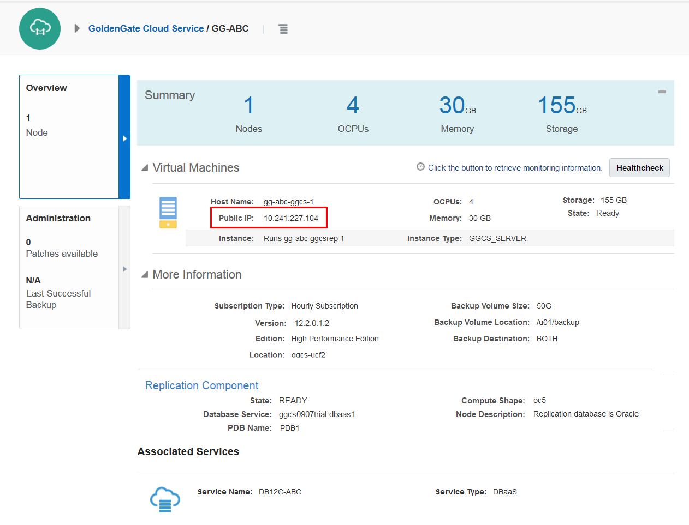The height and width of the screenshot is (525, 689).
Task: Click the virtual machine server icon
Action: coord(168,213)
